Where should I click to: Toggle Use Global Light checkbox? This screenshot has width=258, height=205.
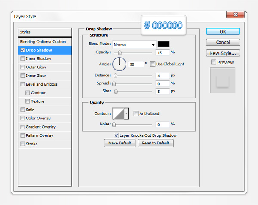pyautogui.click(x=153, y=64)
